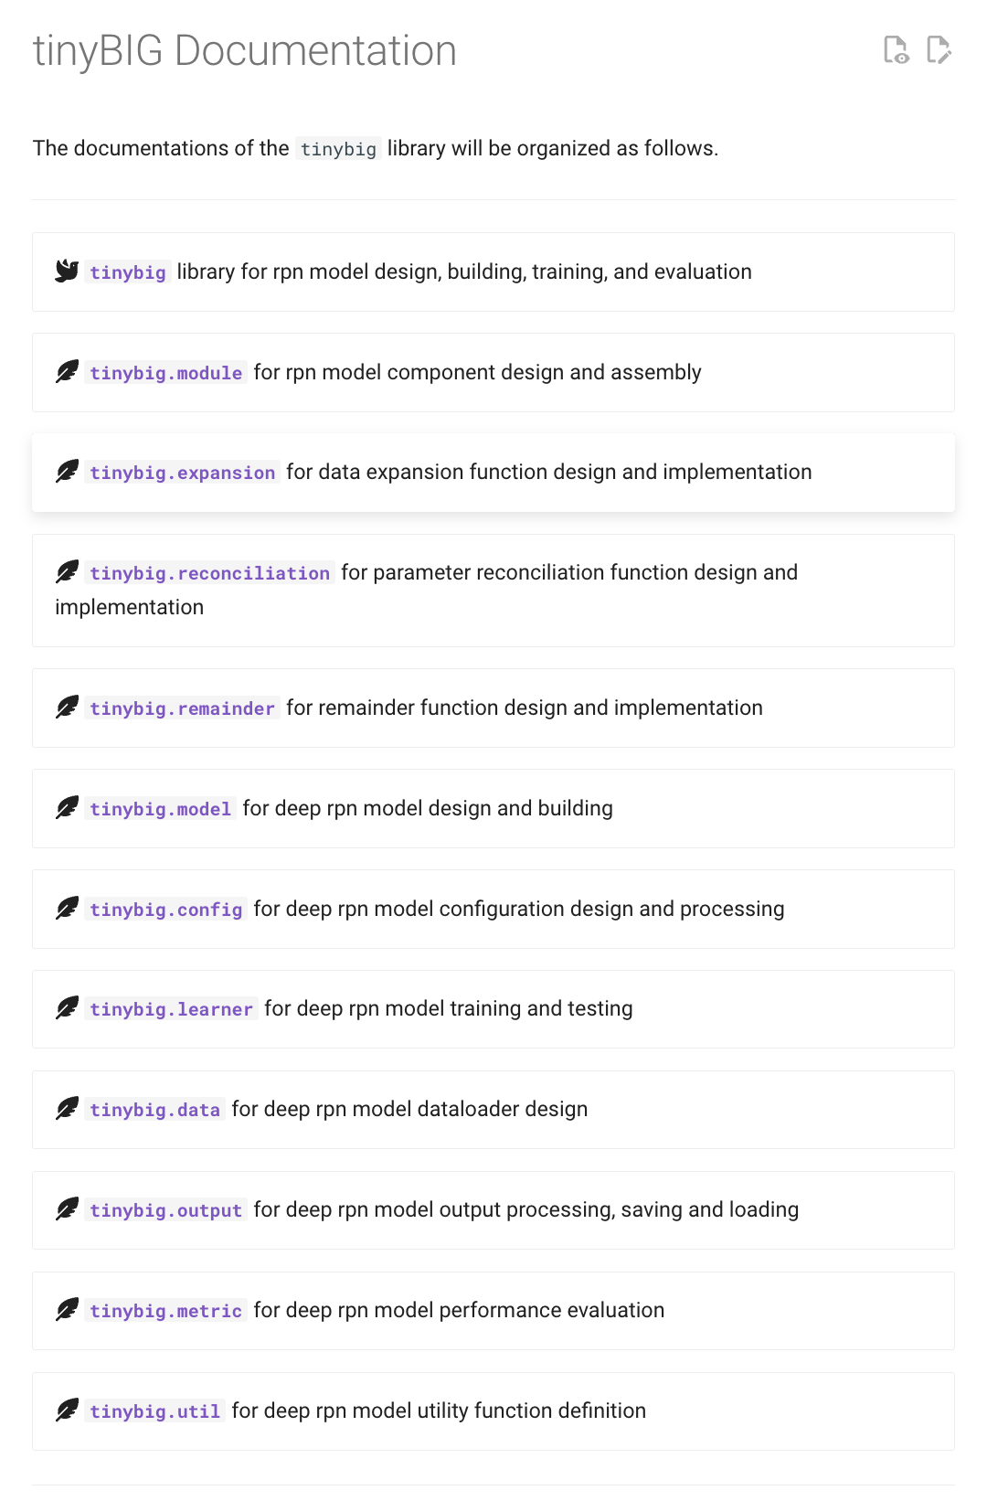This screenshot has height=1501, width=987.
Task: Click the feather icon beside tinybig.remainder
Action: coord(67,708)
